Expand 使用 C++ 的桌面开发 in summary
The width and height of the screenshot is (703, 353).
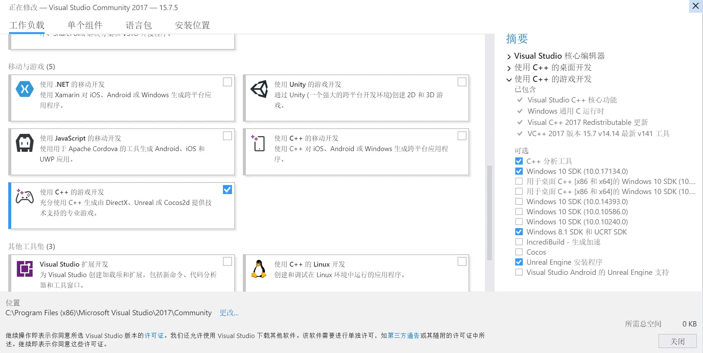click(x=509, y=68)
